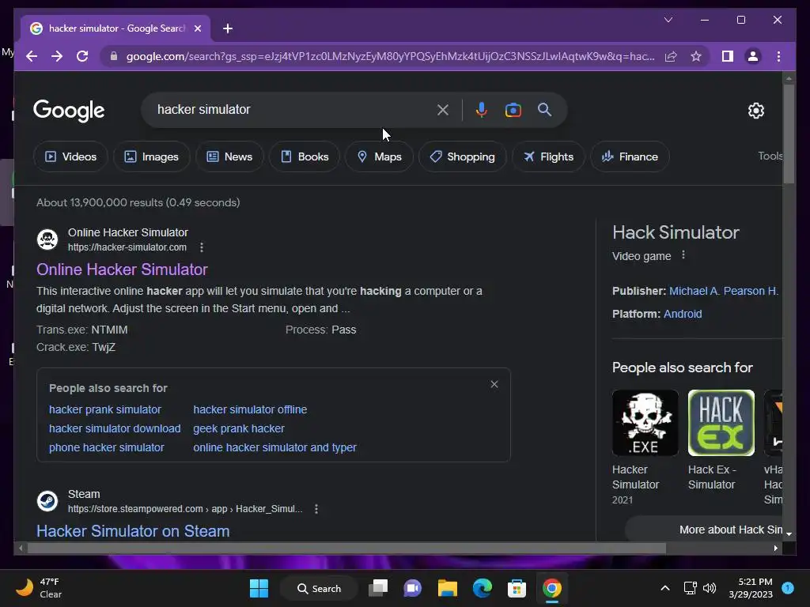Click the Steam favicon icon
This screenshot has height=607, width=810.
[x=47, y=501]
